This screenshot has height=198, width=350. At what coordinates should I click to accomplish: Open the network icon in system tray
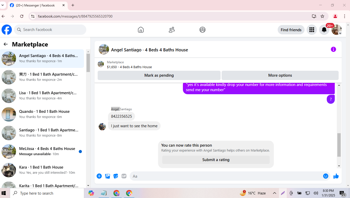[308, 193]
